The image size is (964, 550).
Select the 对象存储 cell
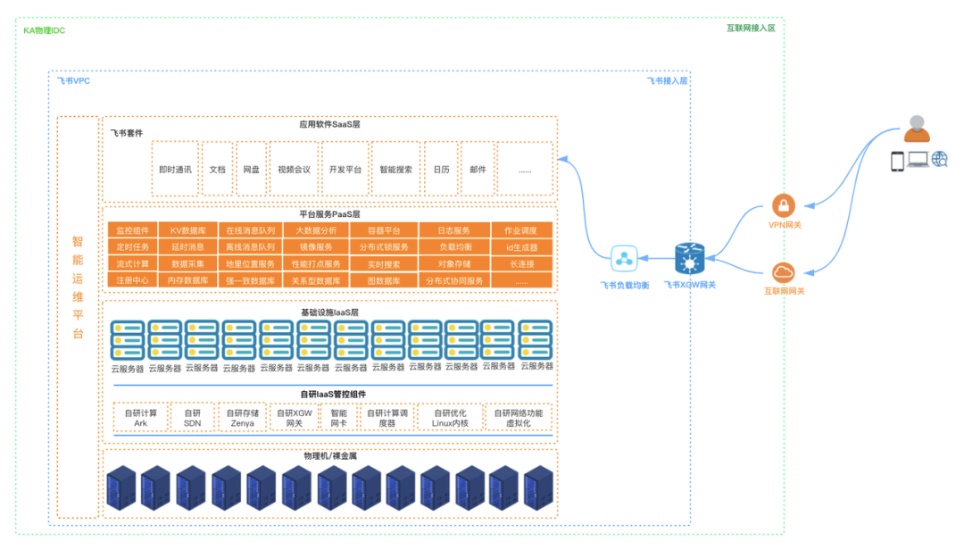[454, 263]
